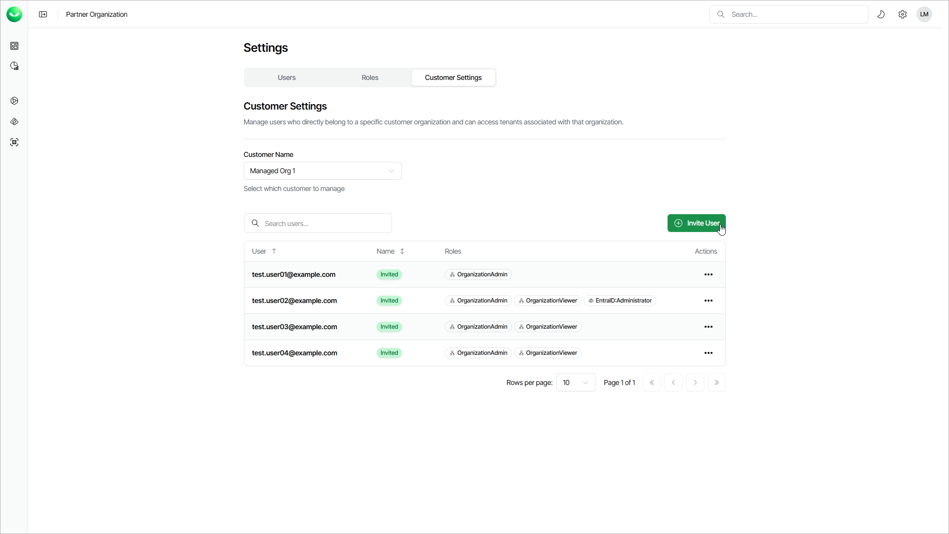Open actions menu for test.user04@example.com
This screenshot has width=949, height=534.
point(708,353)
